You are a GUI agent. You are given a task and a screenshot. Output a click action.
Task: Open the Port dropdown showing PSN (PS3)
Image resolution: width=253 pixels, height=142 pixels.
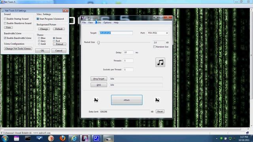click(158, 33)
